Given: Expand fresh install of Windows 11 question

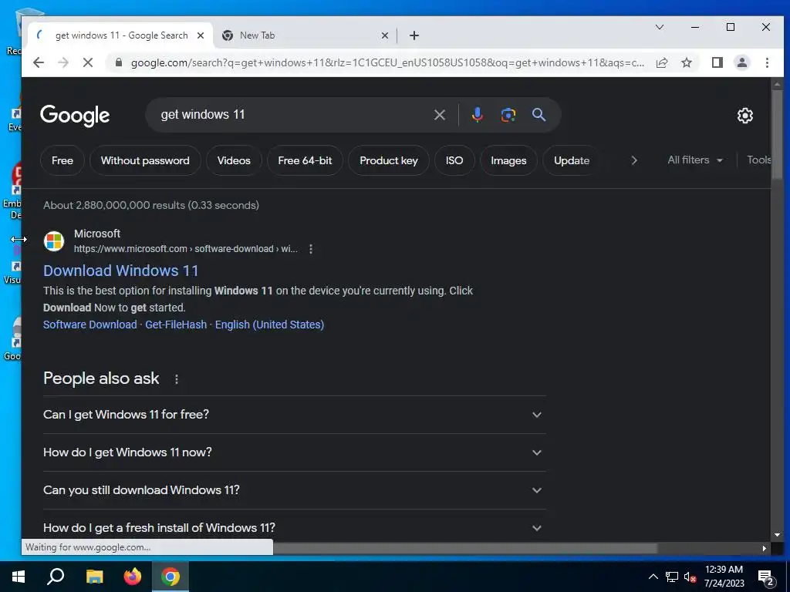Looking at the screenshot, I should click(294, 528).
